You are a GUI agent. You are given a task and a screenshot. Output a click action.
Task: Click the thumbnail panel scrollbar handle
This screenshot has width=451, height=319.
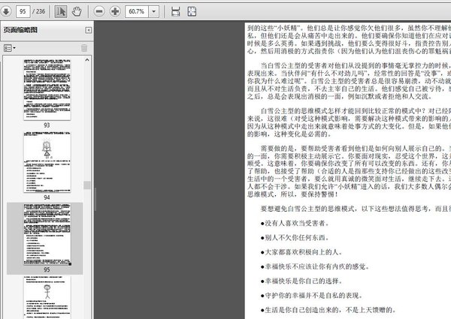tap(87, 185)
